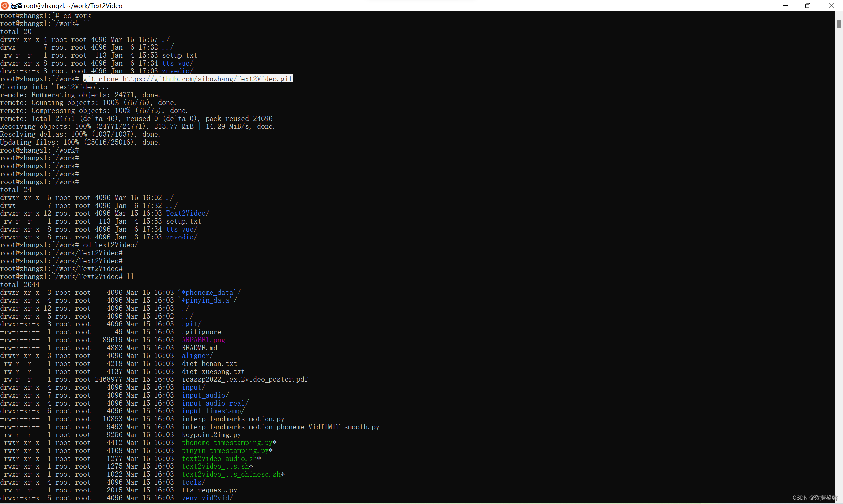The width and height of the screenshot is (843, 504).
Task: Click the .gitignore file name
Action: (x=201, y=332)
